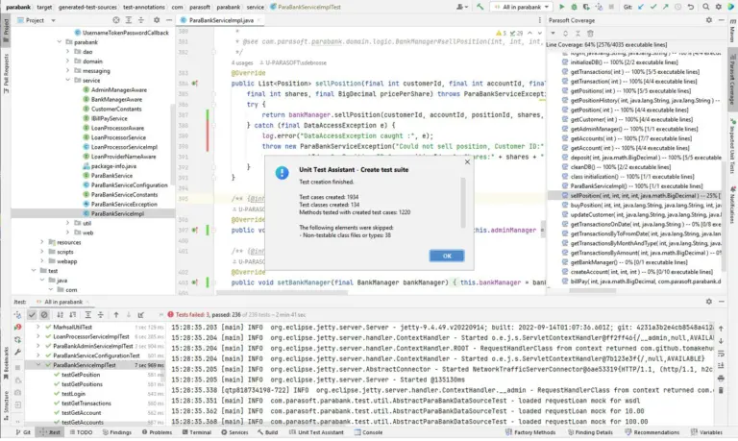This screenshot has width=738, height=441.
Task: Open LoanProcessorService in project tree
Action: coord(114,137)
